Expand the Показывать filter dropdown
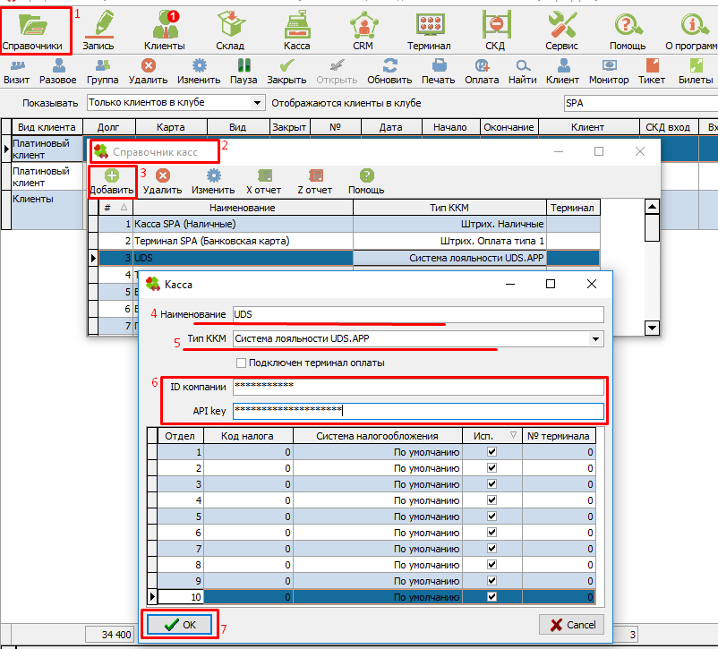The width and height of the screenshot is (718, 649). (258, 103)
